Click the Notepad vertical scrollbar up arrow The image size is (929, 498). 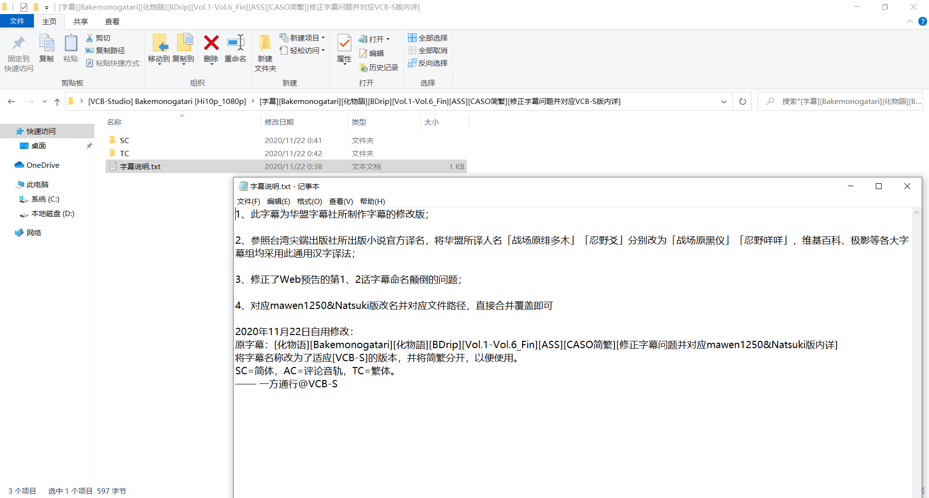click(x=916, y=213)
